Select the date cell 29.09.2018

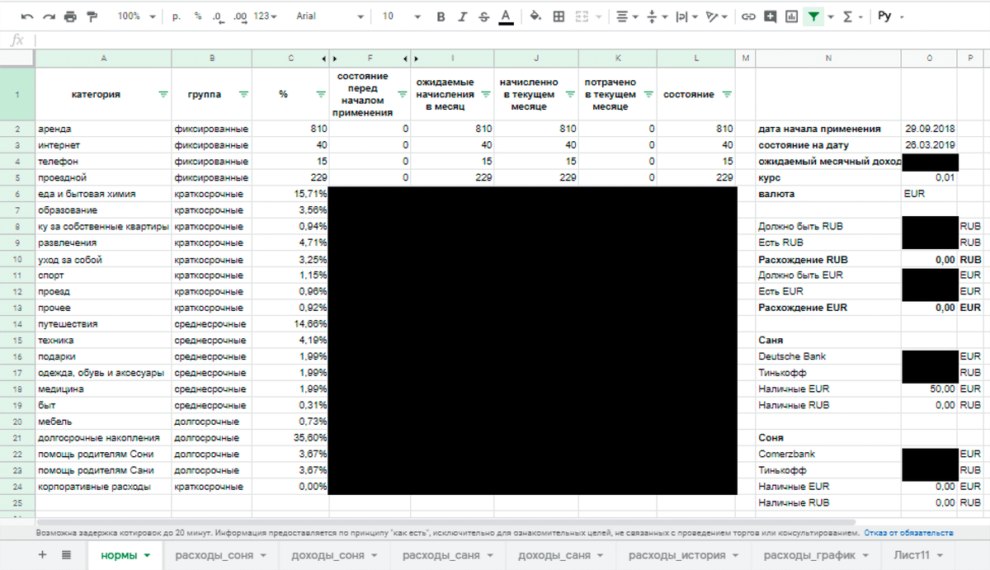[x=929, y=129]
